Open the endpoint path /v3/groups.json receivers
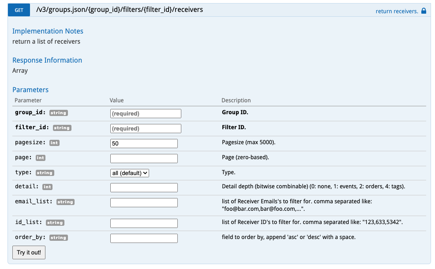The image size is (435, 269). click(x=120, y=10)
